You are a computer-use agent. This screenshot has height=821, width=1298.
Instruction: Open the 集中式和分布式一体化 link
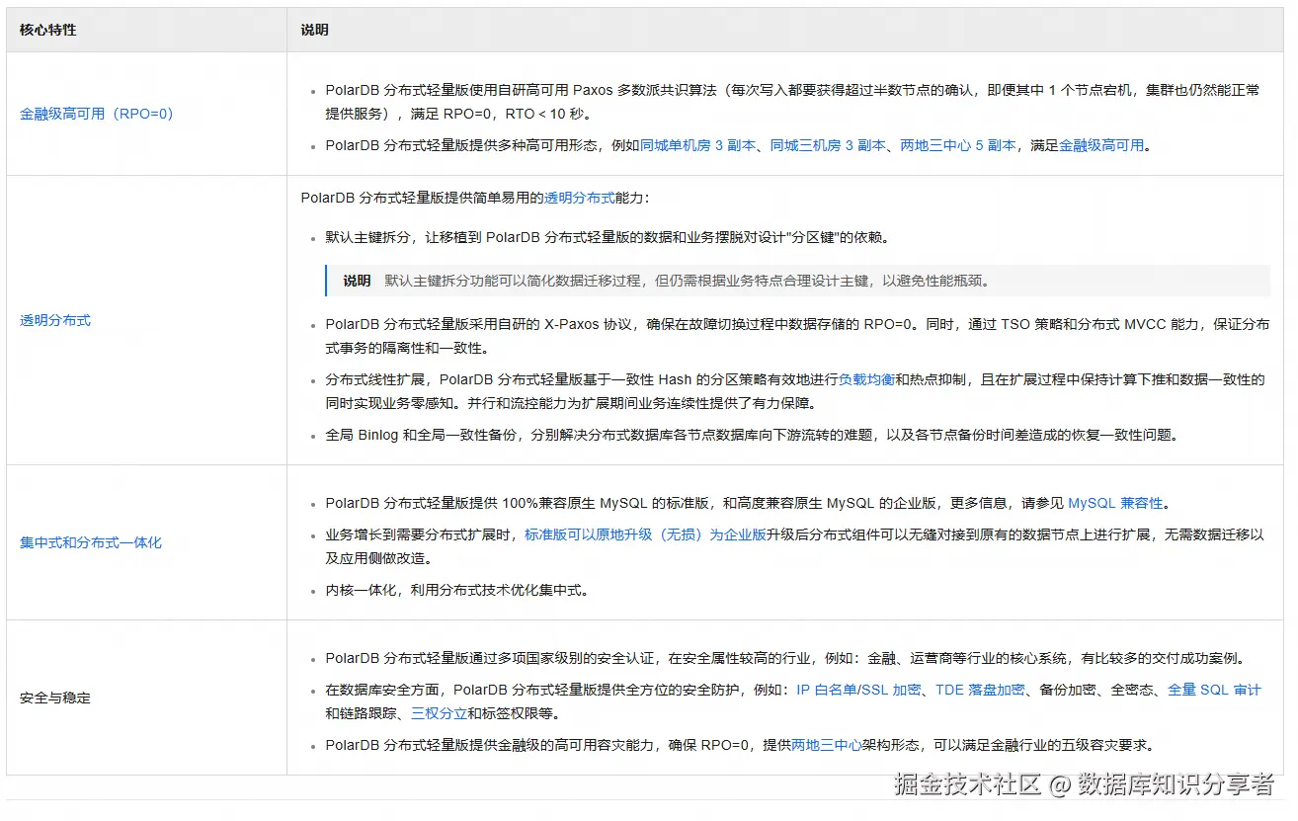pos(91,542)
